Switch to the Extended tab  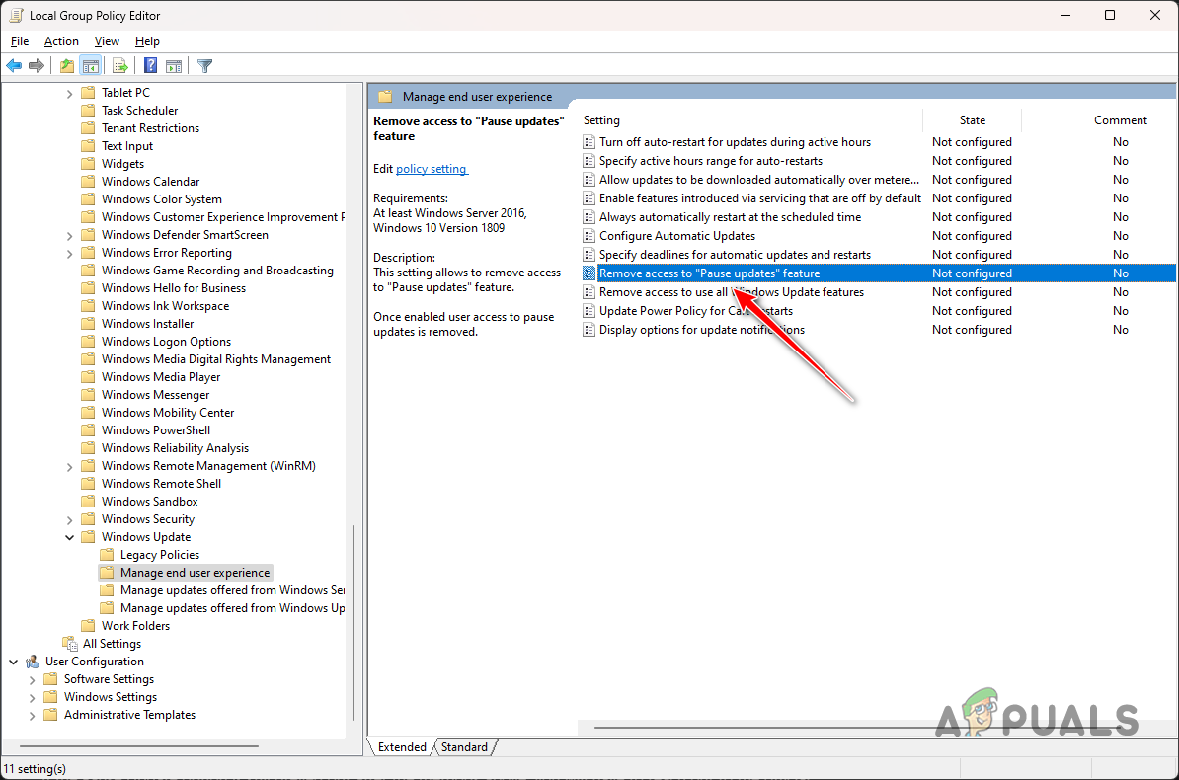402,746
